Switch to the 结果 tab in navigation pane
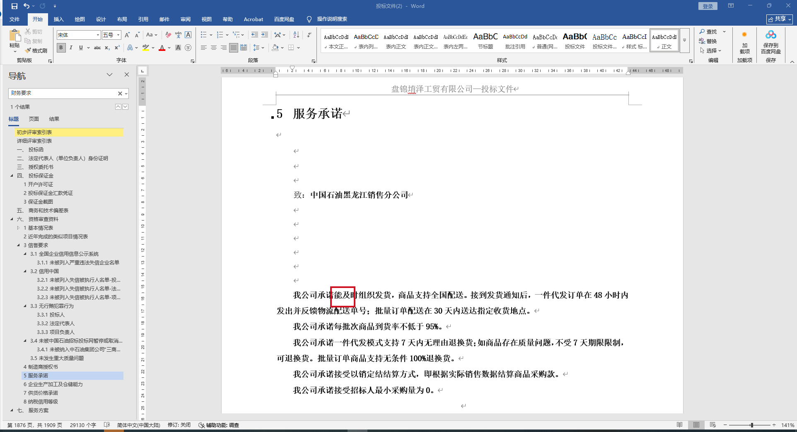 [x=54, y=119]
